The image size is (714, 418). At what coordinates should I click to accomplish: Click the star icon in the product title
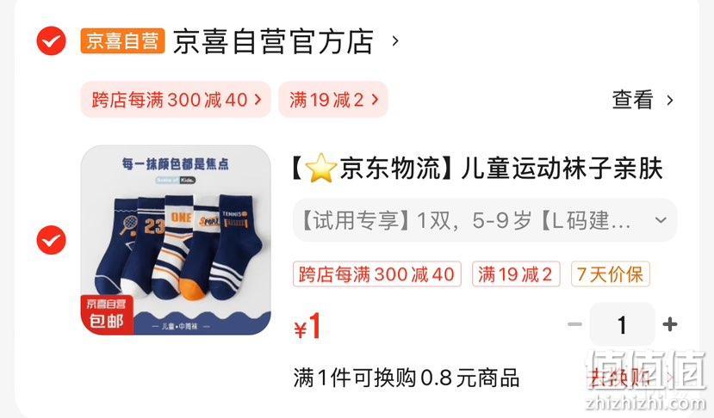tap(321, 168)
